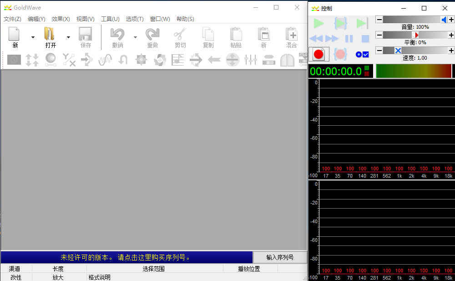Click the sine wave effect icon

click(x=105, y=60)
